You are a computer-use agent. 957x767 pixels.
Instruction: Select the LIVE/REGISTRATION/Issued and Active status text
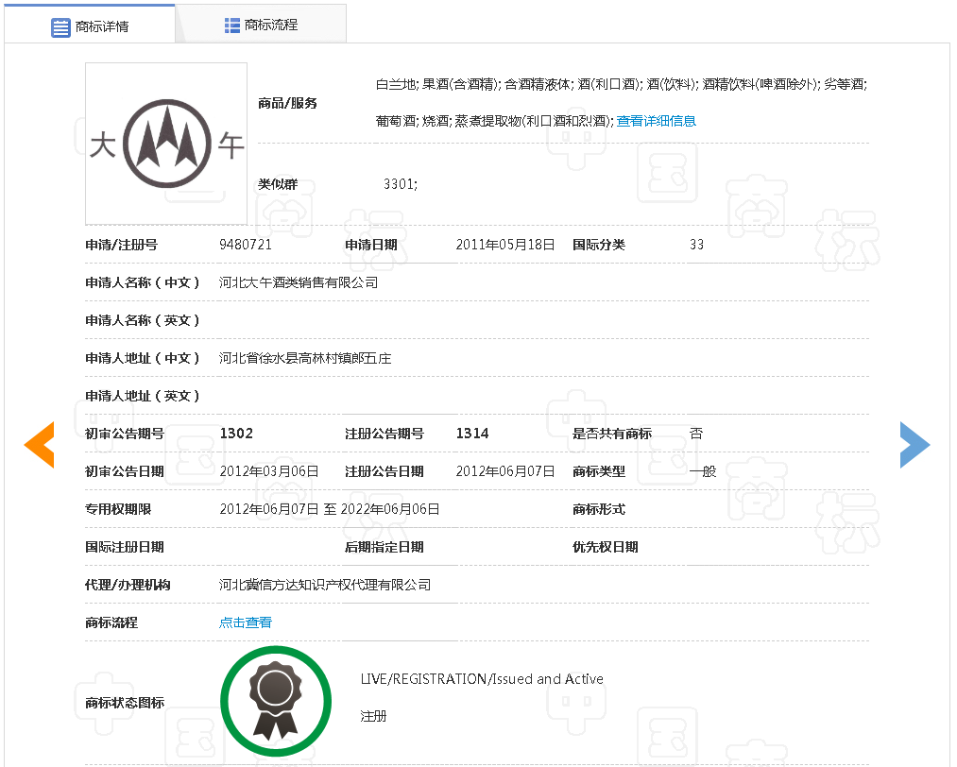(482, 678)
